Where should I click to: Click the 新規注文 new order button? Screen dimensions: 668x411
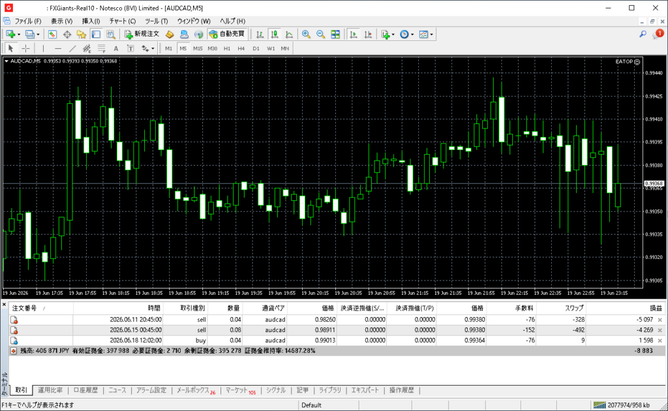pyautogui.click(x=142, y=34)
